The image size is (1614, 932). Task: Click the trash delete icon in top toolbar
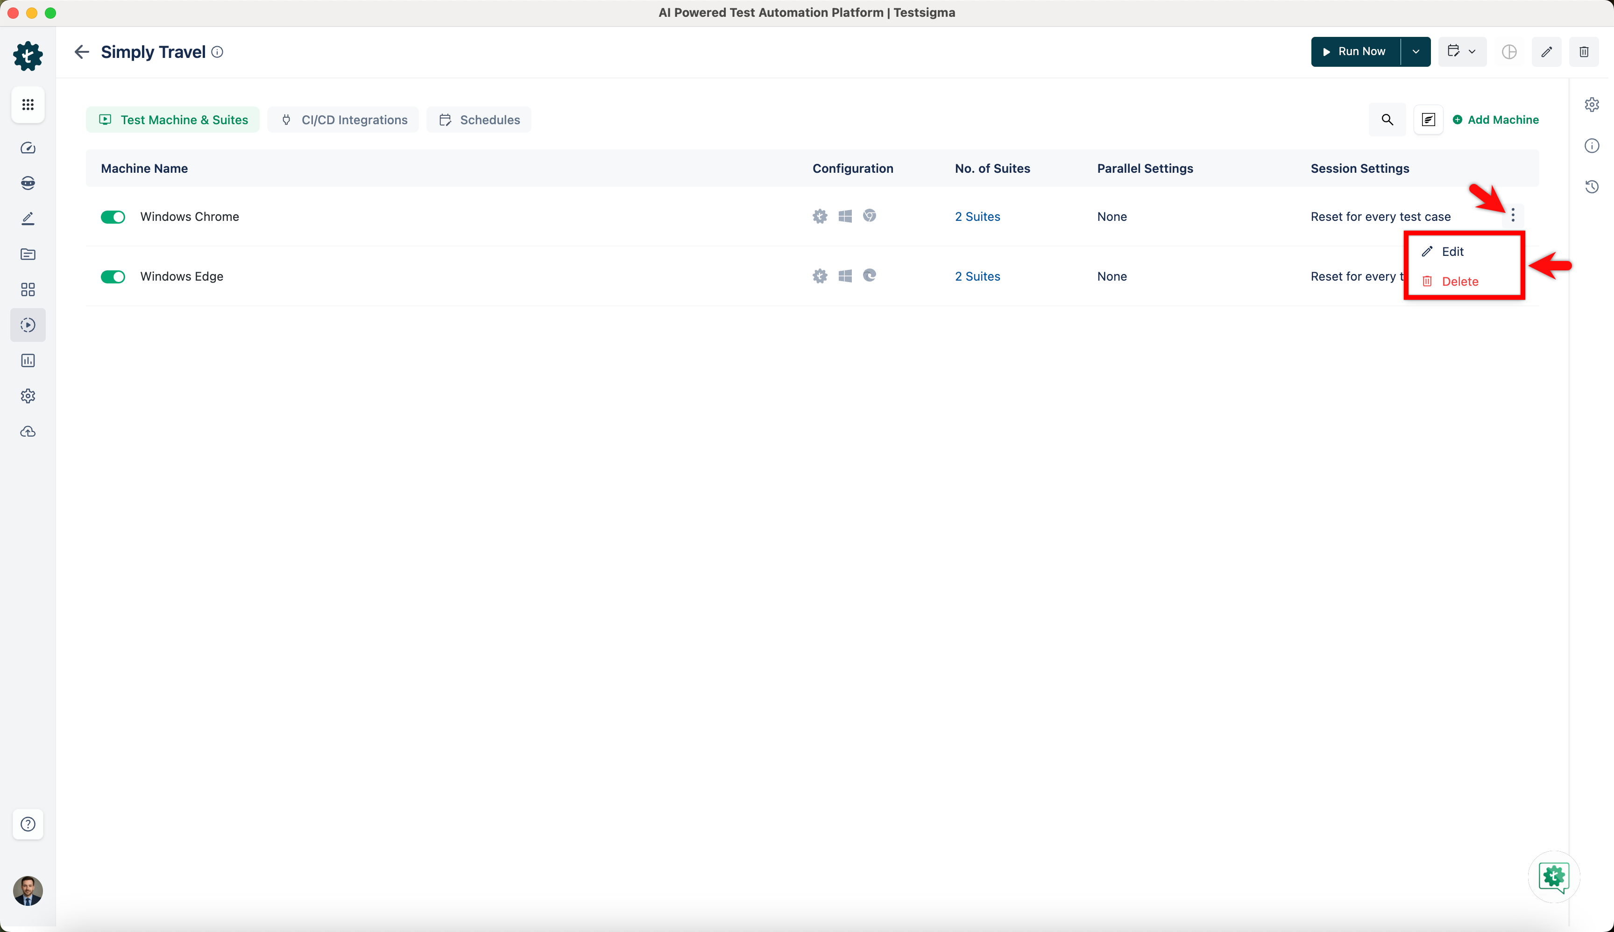pos(1583,52)
